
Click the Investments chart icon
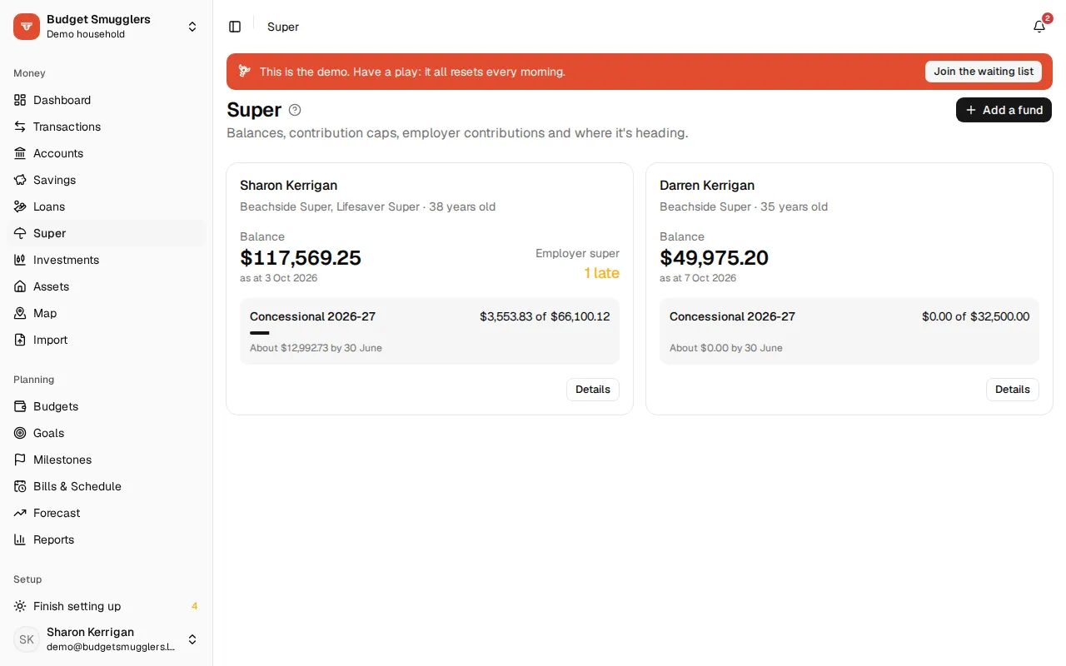point(20,260)
